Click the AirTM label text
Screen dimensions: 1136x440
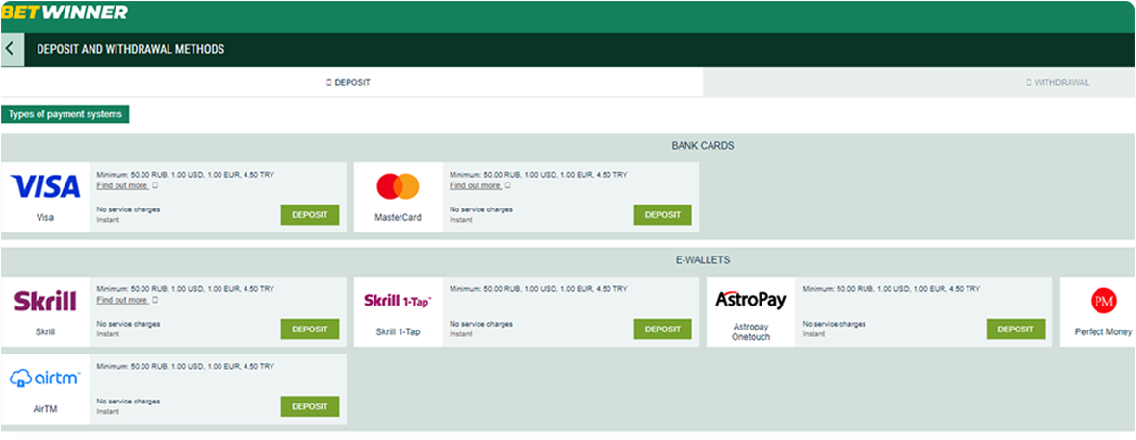click(45, 409)
